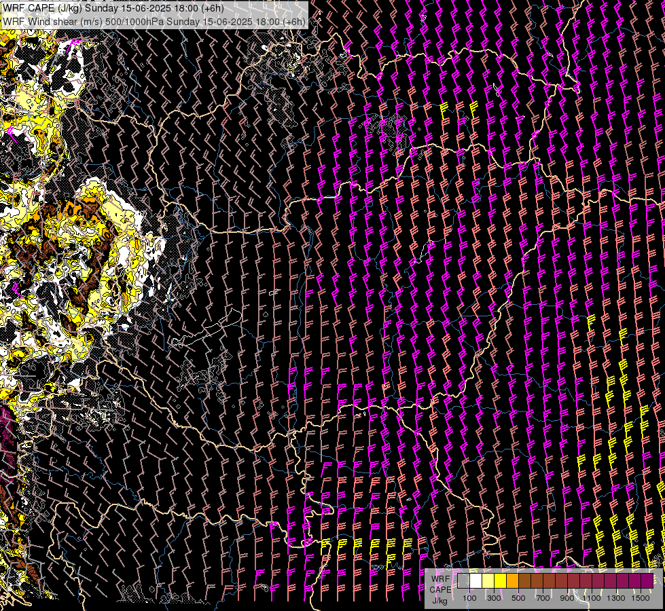Click the WRF CAPE title line
The height and width of the screenshot is (611, 665).
(x=113, y=8)
